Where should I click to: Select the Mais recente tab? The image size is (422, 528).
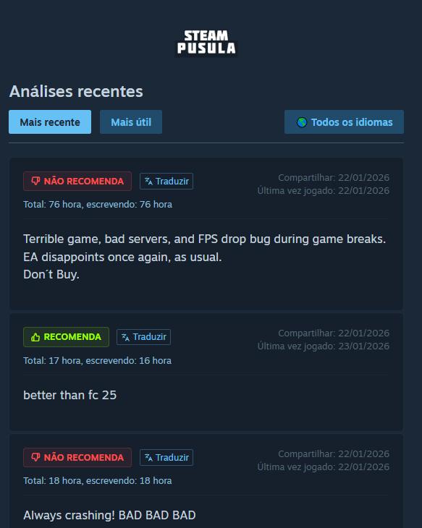click(50, 122)
